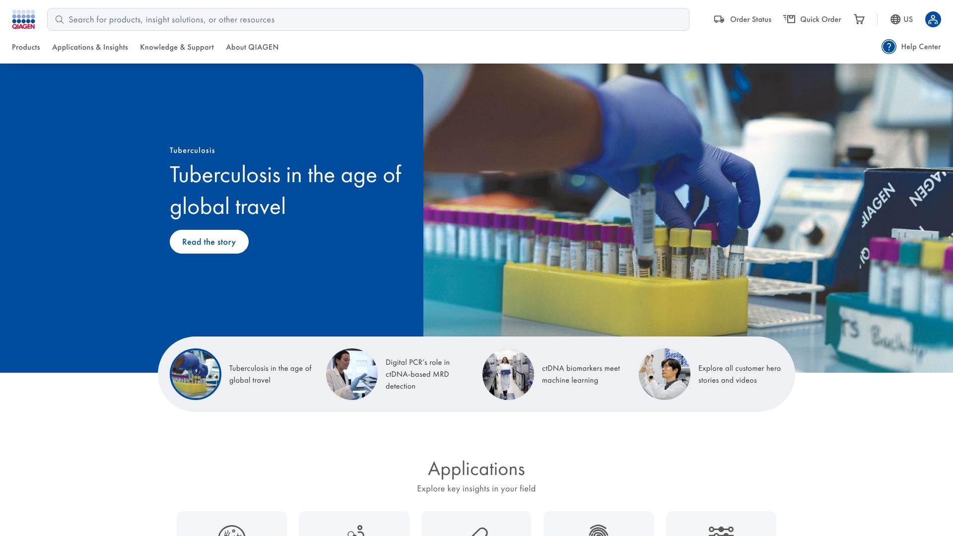Open Explore all customer hero stories
The image size is (953, 536).
(739, 374)
